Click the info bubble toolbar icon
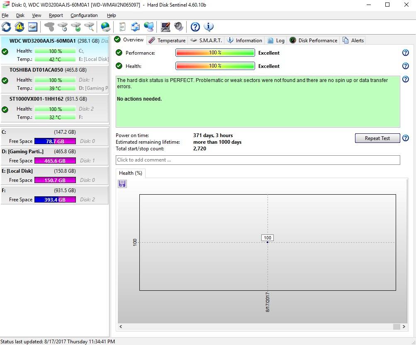Viewport: 416px width, 345px height. pyautogui.click(x=209, y=27)
